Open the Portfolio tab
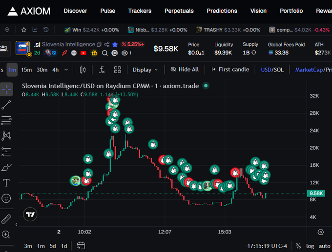Screen dimensions: 332x252 point(291,11)
